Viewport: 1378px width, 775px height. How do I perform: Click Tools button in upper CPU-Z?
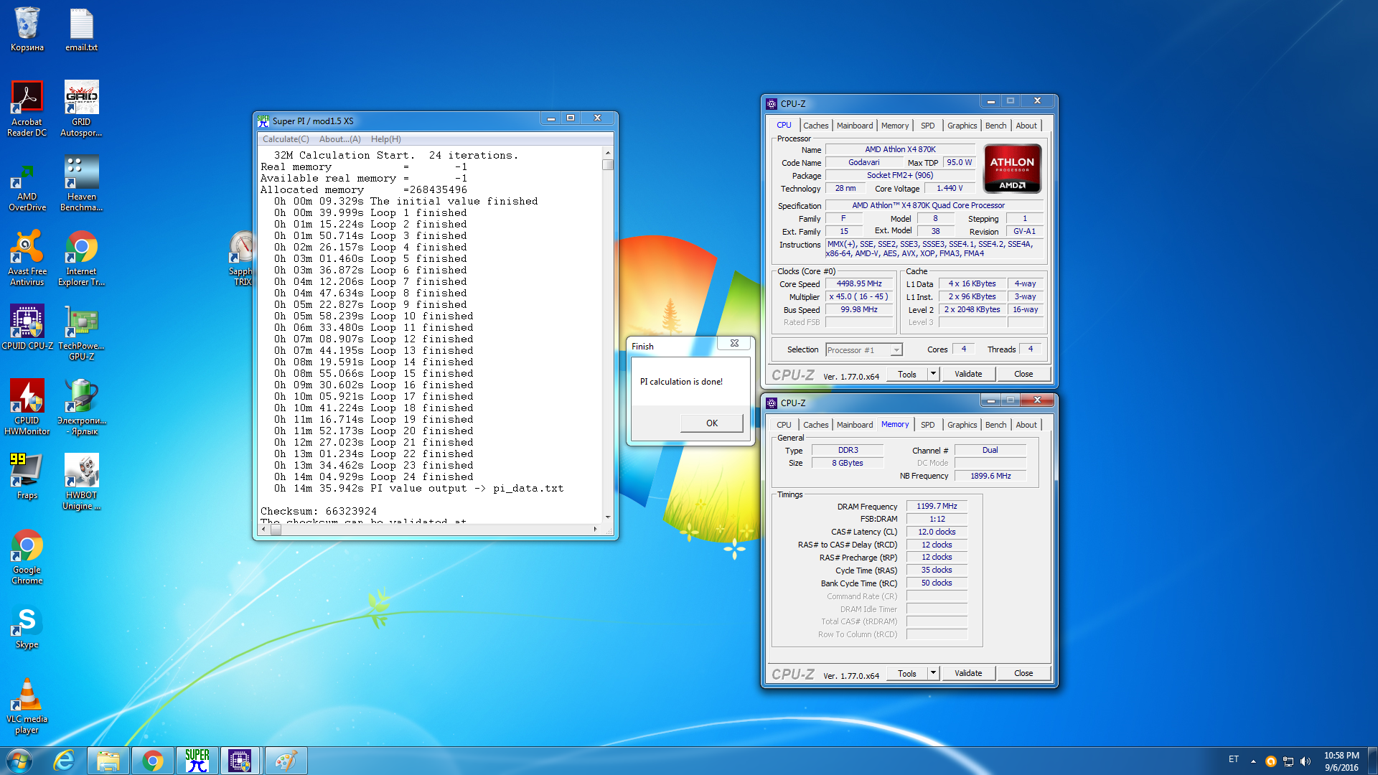907,374
